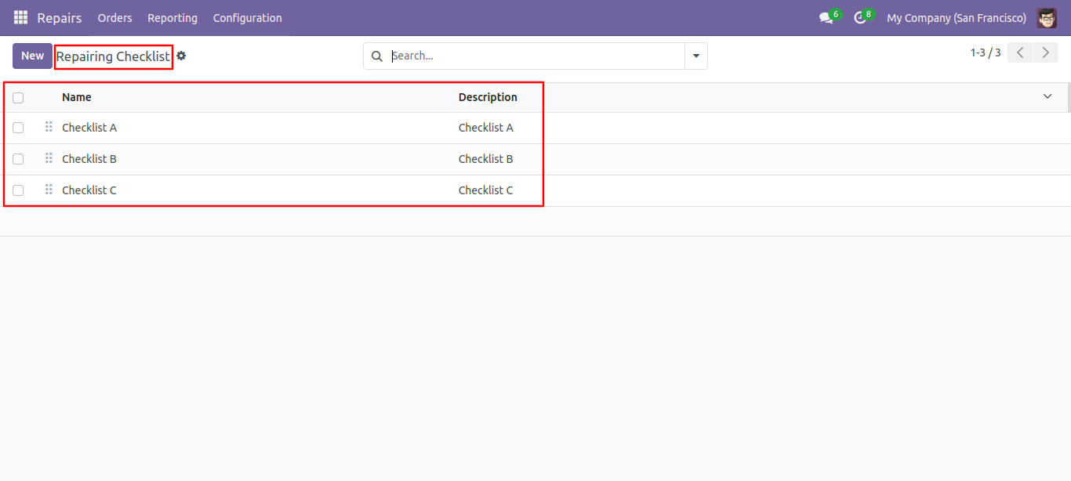Grab the drag handle of Checklist C
The width and height of the screenshot is (1071, 481).
pos(49,190)
